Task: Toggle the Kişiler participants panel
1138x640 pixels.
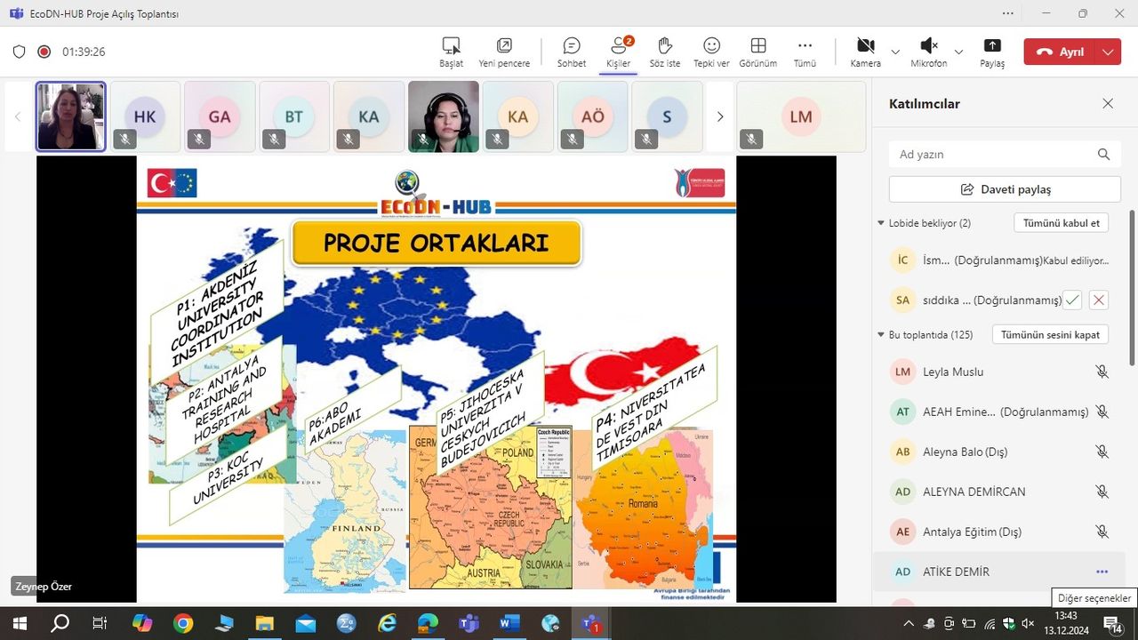Action: (619, 52)
